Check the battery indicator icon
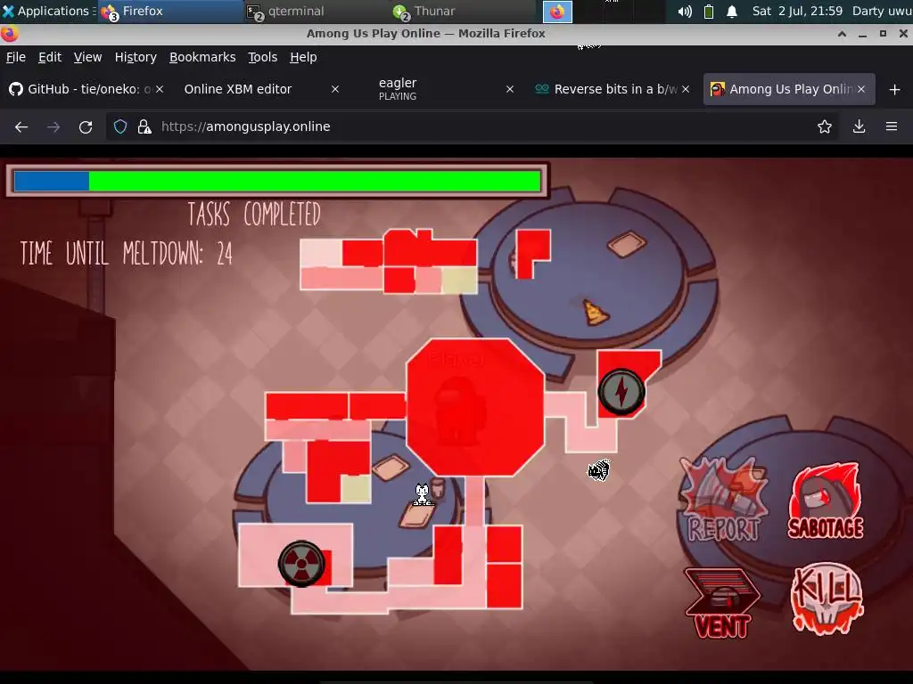This screenshot has height=684, width=913. (x=709, y=12)
